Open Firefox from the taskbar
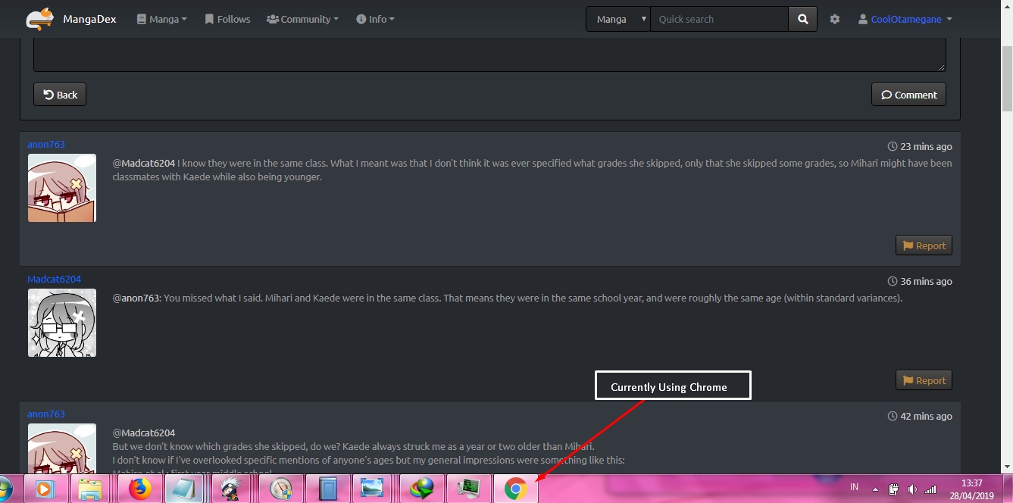 click(139, 489)
